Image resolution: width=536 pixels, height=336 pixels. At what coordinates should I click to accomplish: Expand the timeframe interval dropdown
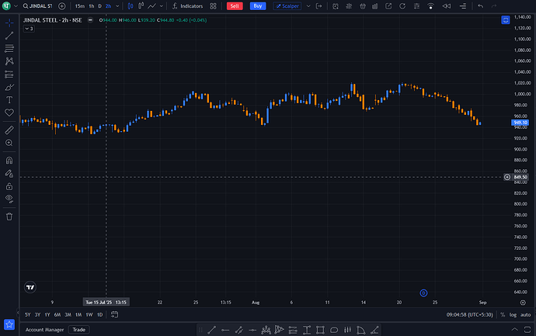tap(117, 6)
